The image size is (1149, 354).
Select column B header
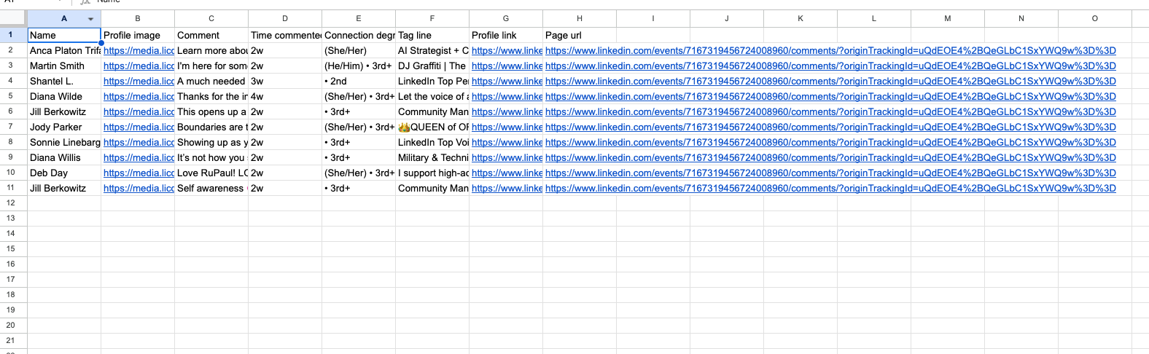click(138, 18)
